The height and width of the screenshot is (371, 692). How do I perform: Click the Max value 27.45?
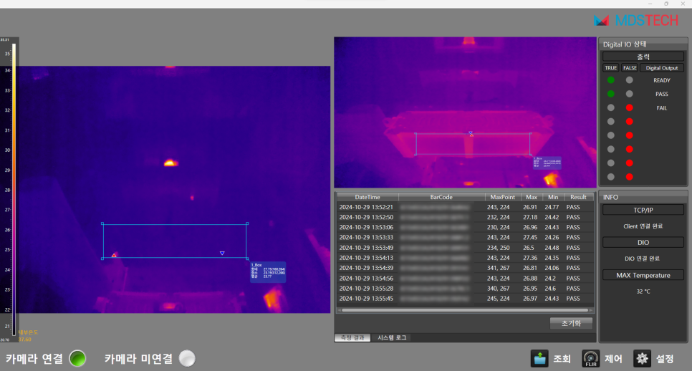(x=530, y=237)
